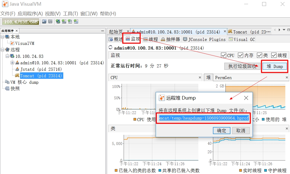Screen dimensions: 290x174
Task: Collapse the 远程 tree node
Action: [2, 50]
